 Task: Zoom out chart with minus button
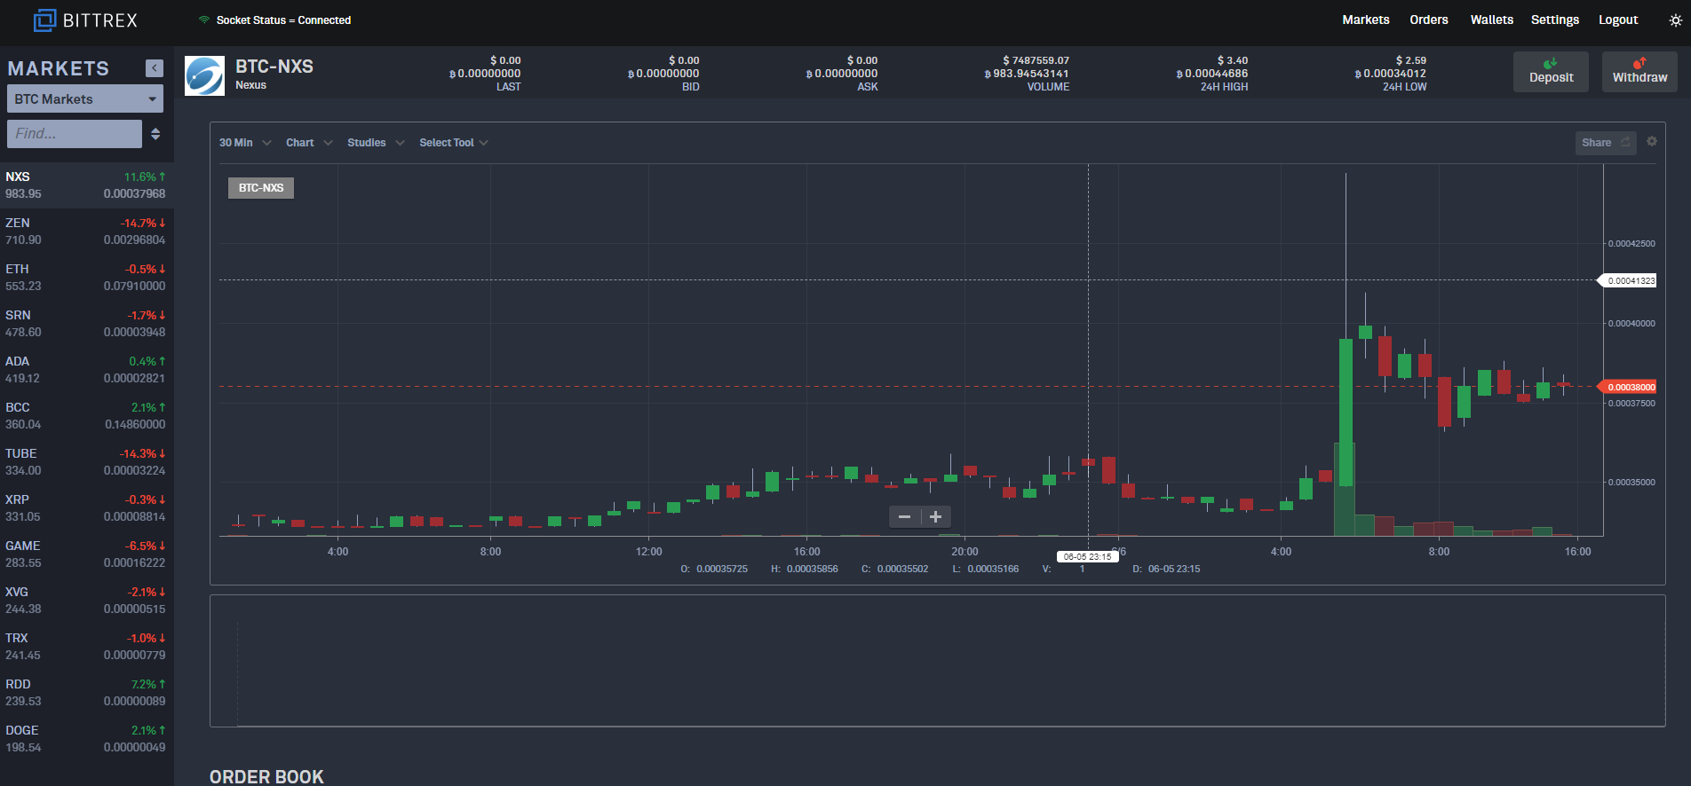(x=904, y=516)
